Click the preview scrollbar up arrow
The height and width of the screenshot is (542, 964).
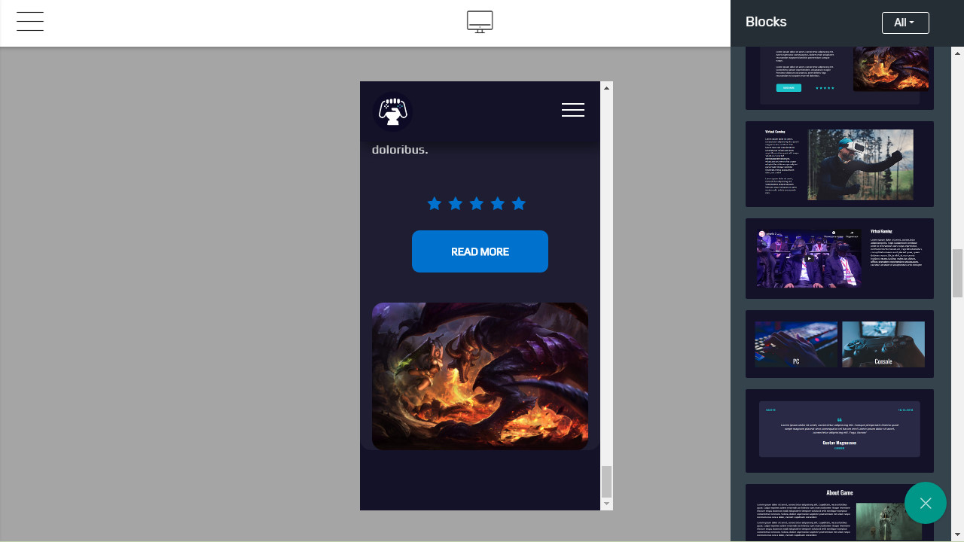click(x=607, y=88)
